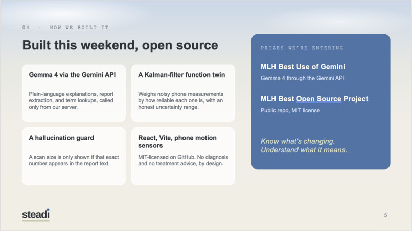Select the 'Built this weekend, open source' heading

coord(120,45)
